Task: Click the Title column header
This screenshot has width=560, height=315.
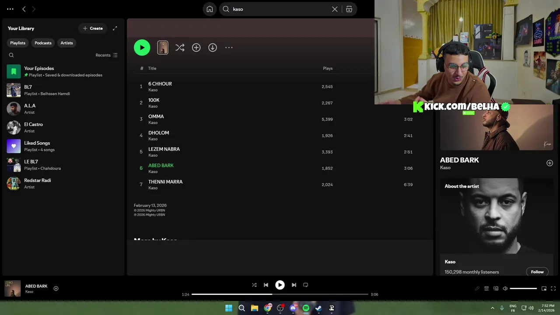Action: coord(152,68)
